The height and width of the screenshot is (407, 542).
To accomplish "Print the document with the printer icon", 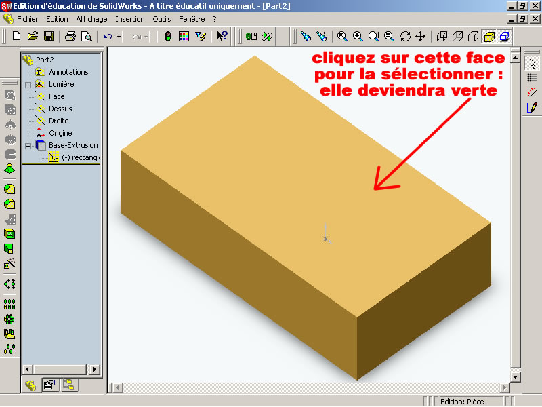I will [70, 36].
